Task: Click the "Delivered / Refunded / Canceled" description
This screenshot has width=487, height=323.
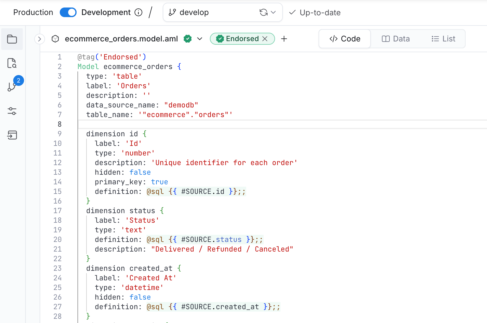Action: click(222, 249)
